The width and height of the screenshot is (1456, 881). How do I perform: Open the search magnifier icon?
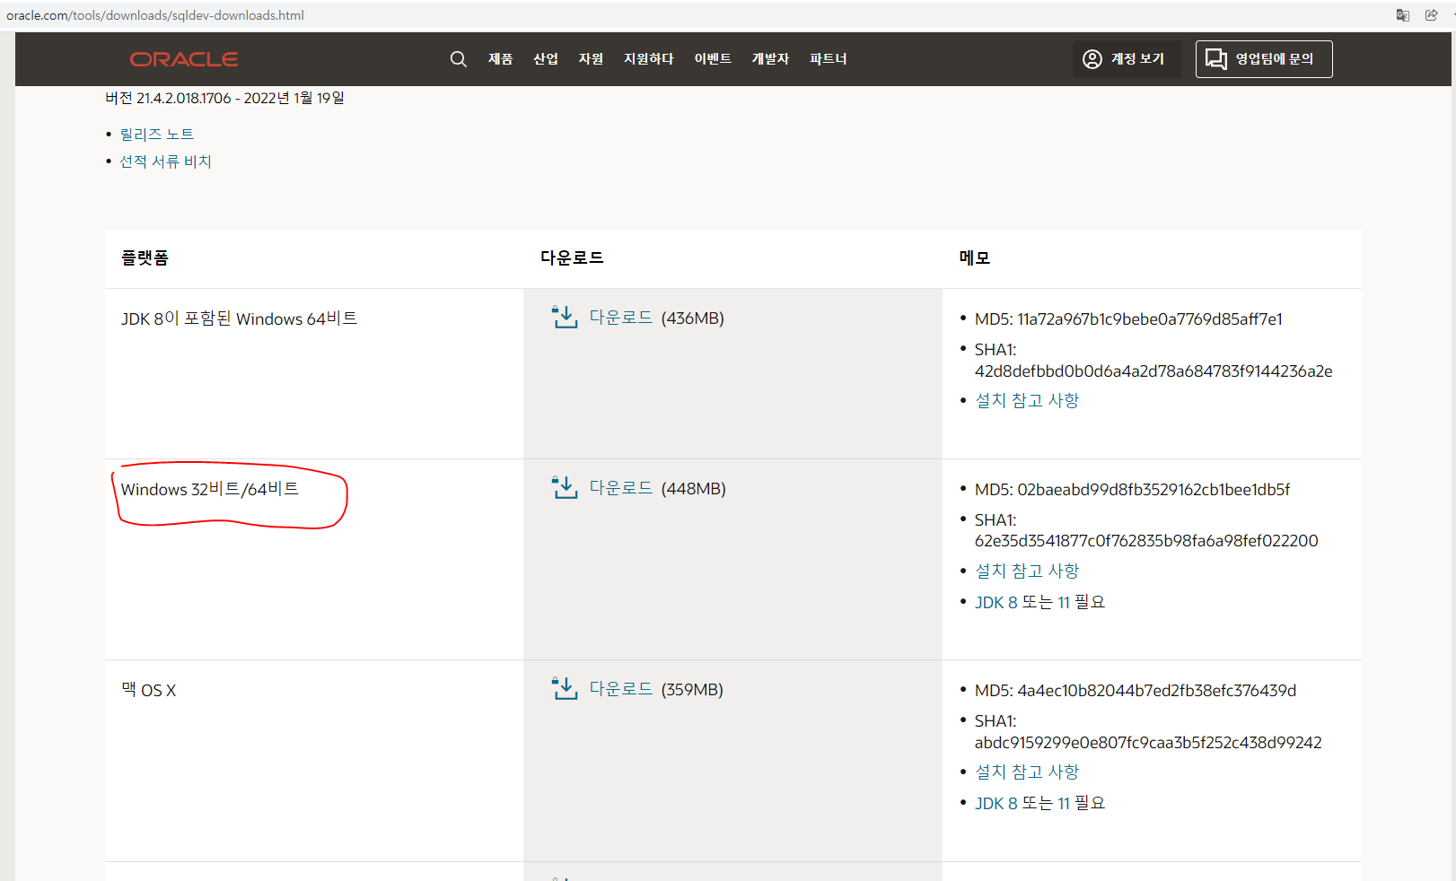(458, 59)
